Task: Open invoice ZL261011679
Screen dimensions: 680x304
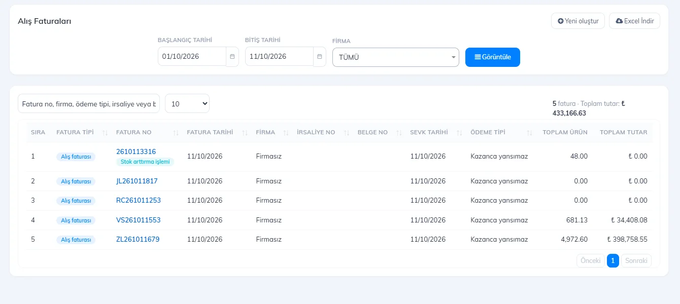Action: (138, 239)
